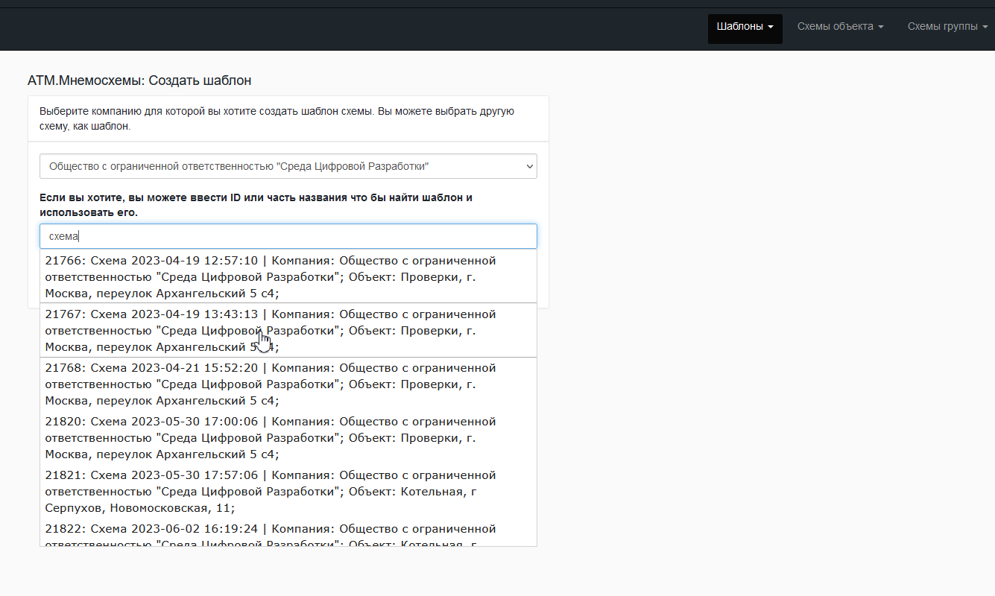Screen dimensions: 995x596
Task: Click the bold label above the search field
Action: pyautogui.click(x=256, y=205)
